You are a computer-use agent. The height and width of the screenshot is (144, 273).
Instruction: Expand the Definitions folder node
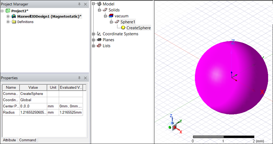tap(8, 22)
